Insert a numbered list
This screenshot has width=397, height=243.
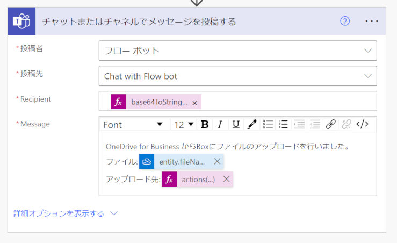point(284,125)
